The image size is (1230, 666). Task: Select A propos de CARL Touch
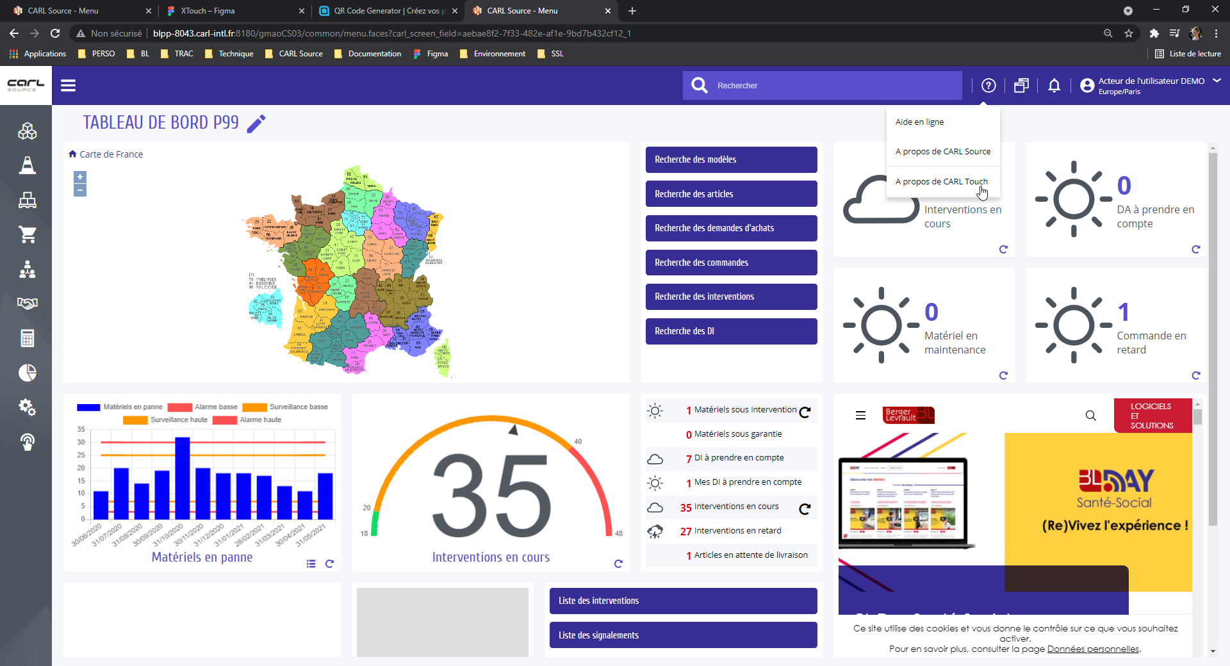[941, 181]
